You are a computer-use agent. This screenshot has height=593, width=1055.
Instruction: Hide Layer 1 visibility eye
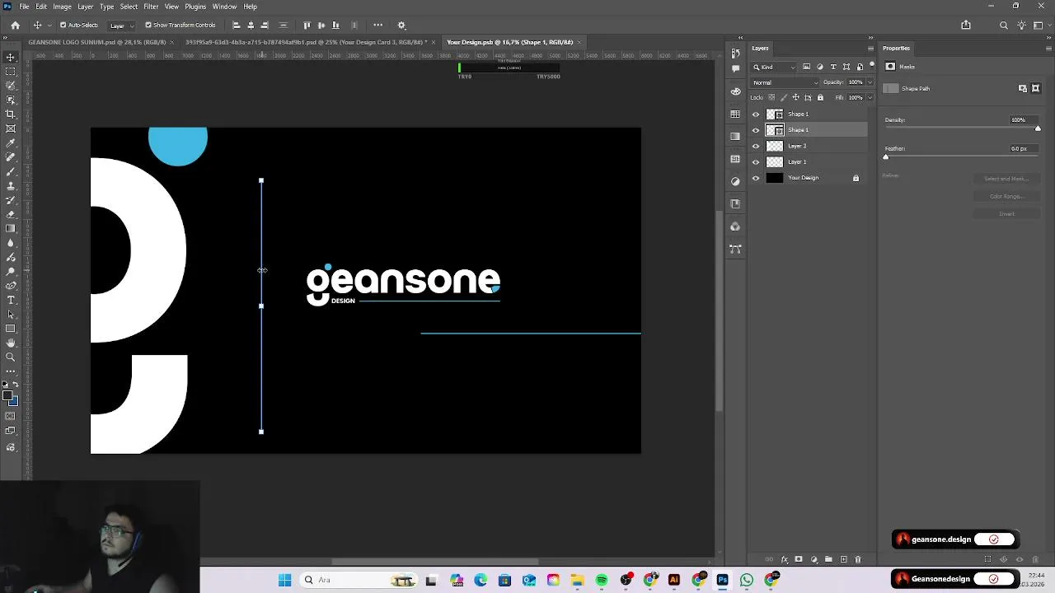pyautogui.click(x=756, y=162)
